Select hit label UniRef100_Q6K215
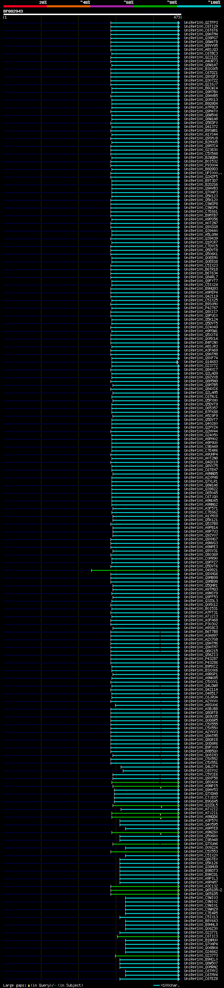This screenshot has width=224, height=988. pyautogui.click(x=201, y=651)
